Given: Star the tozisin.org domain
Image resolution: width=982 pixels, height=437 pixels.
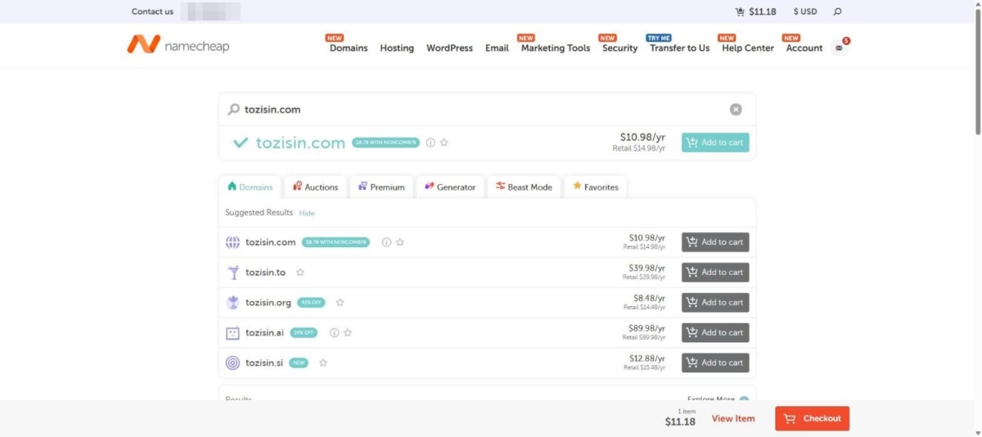Looking at the screenshot, I should [x=340, y=303].
